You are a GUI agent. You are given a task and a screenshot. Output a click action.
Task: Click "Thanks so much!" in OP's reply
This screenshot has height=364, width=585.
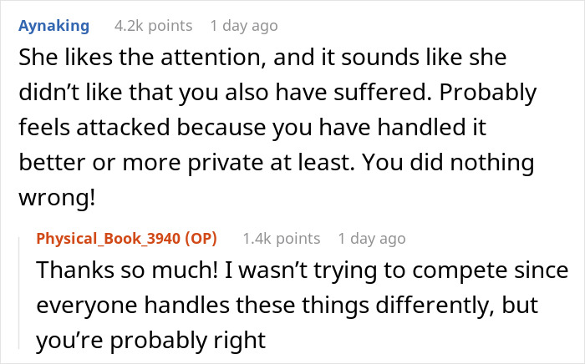point(127,270)
